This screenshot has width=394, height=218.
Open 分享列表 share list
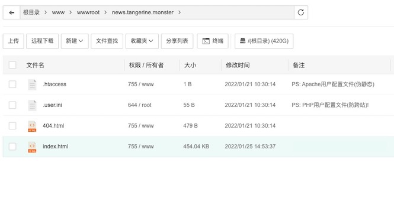(177, 41)
